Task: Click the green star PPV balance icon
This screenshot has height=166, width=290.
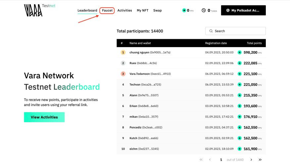Action: tap(184, 10)
